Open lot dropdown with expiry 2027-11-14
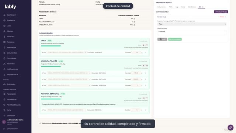 pyautogui.click(x=69, y=79)
